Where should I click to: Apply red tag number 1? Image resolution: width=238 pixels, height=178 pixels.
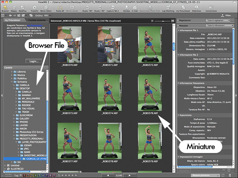point(24,175)
